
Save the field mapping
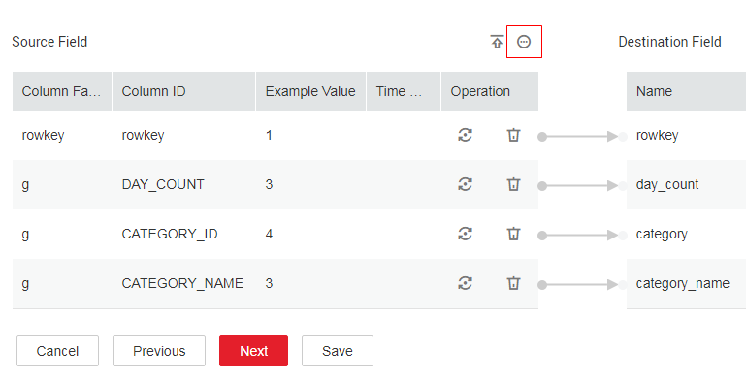click(x=338, y=351)
